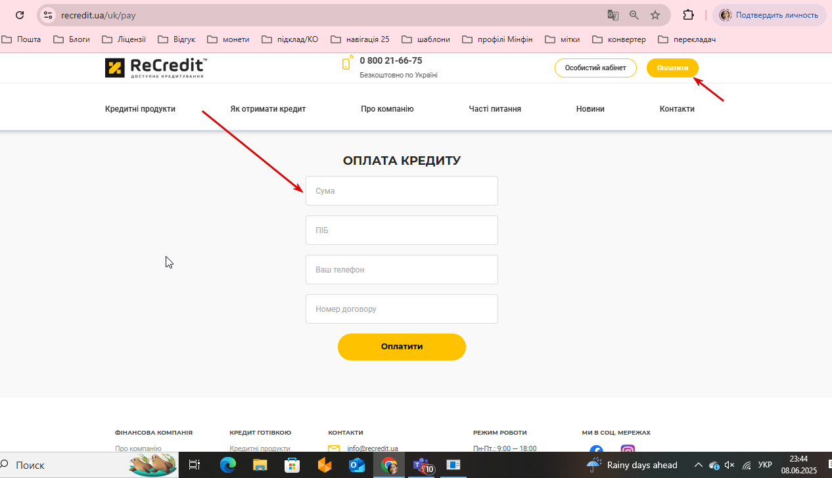Open the конвертер bookmark folder
This screenshot has width=832, height=478.
point(619,39)
